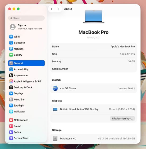Click the Sound speaker icon
The width and height of the screenshot is (146, 149).
[11, 126]
